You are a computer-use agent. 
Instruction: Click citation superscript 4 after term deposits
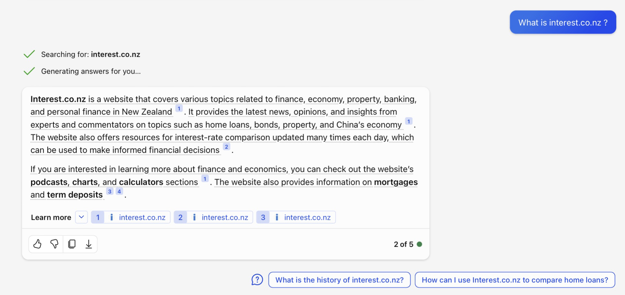(x=119, y=192)
